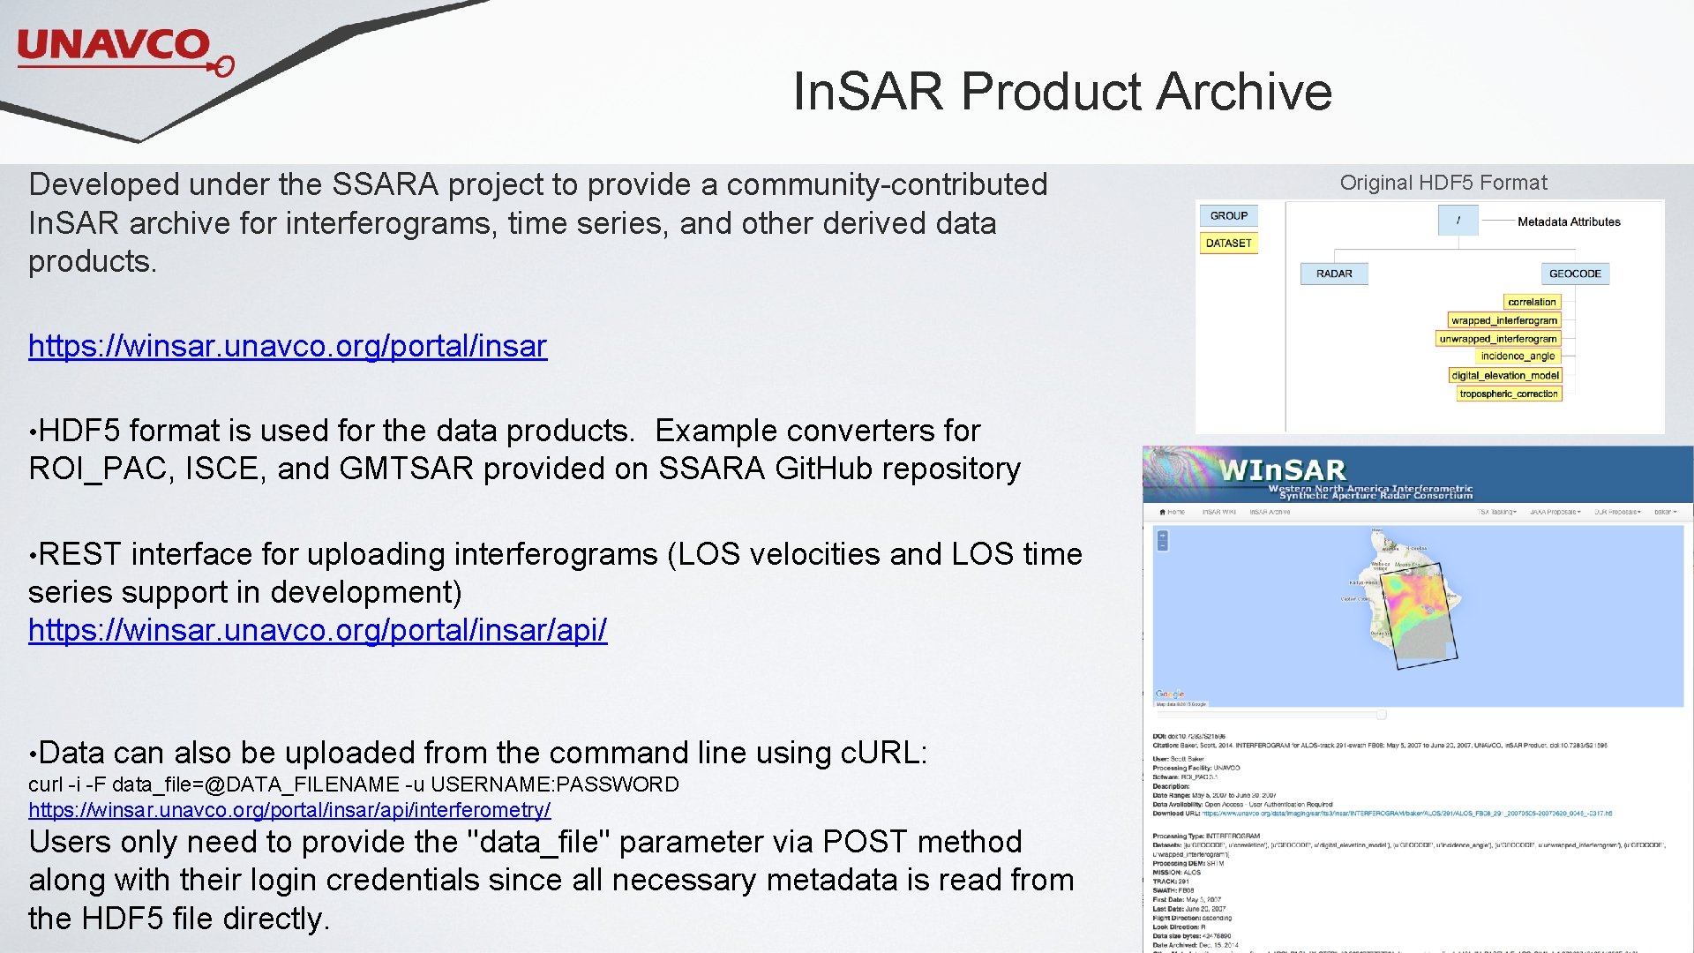Screen dimensions: 1694x953
Task: Select the unwrapped_interferogram dataset node
Action: pos(1498,339)
